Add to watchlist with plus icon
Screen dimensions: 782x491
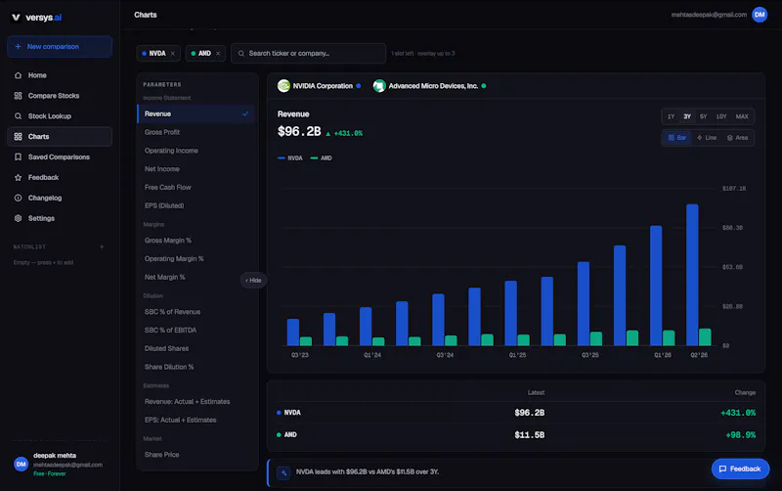pyautogui.click(x=102, y=247)
